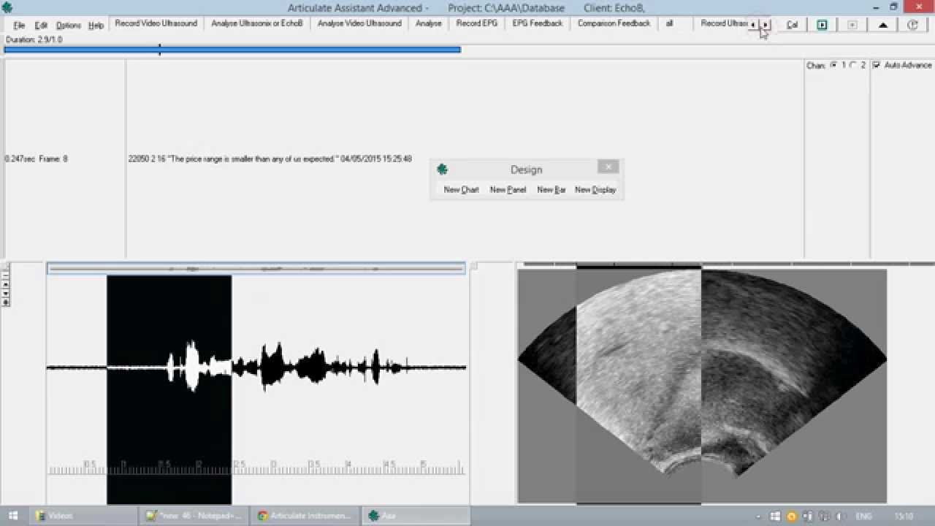Click the black up-triangle toolbar icon
Image resolution: width=935 pixels, height=526 pixels.
coord(882,25)
